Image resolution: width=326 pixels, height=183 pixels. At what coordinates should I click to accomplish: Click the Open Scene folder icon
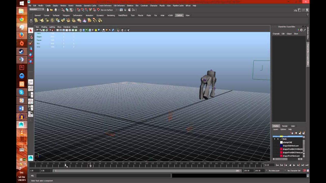(51, 10)
